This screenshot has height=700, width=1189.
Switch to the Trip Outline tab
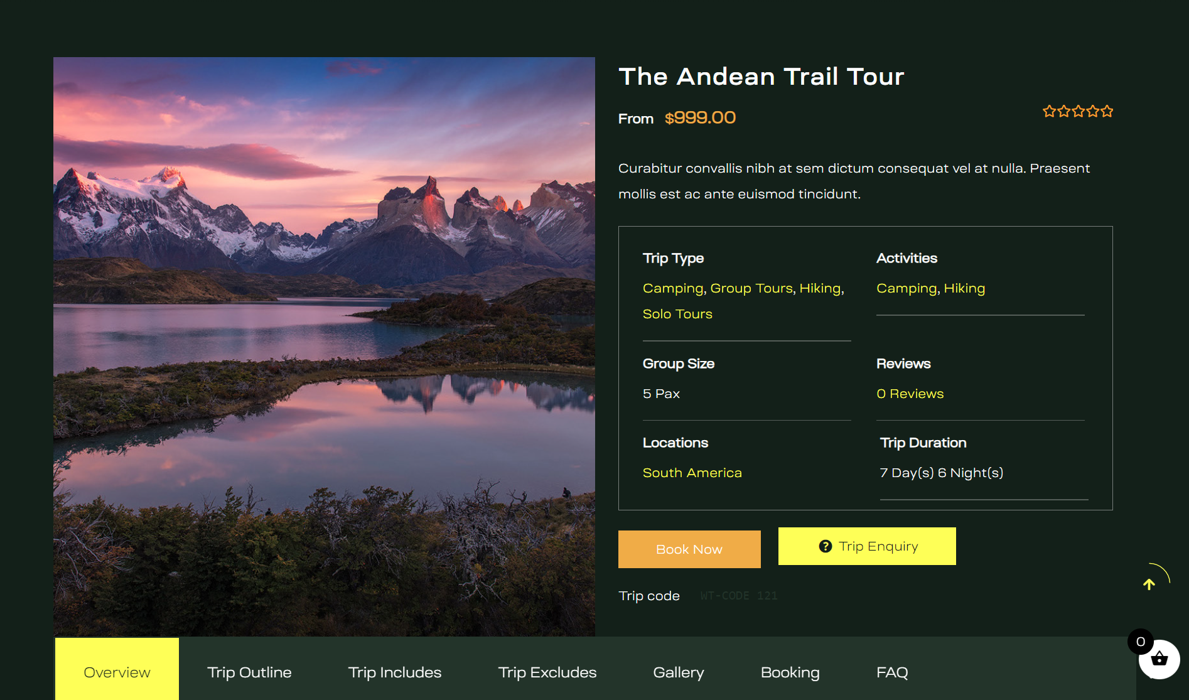point(249,672)
